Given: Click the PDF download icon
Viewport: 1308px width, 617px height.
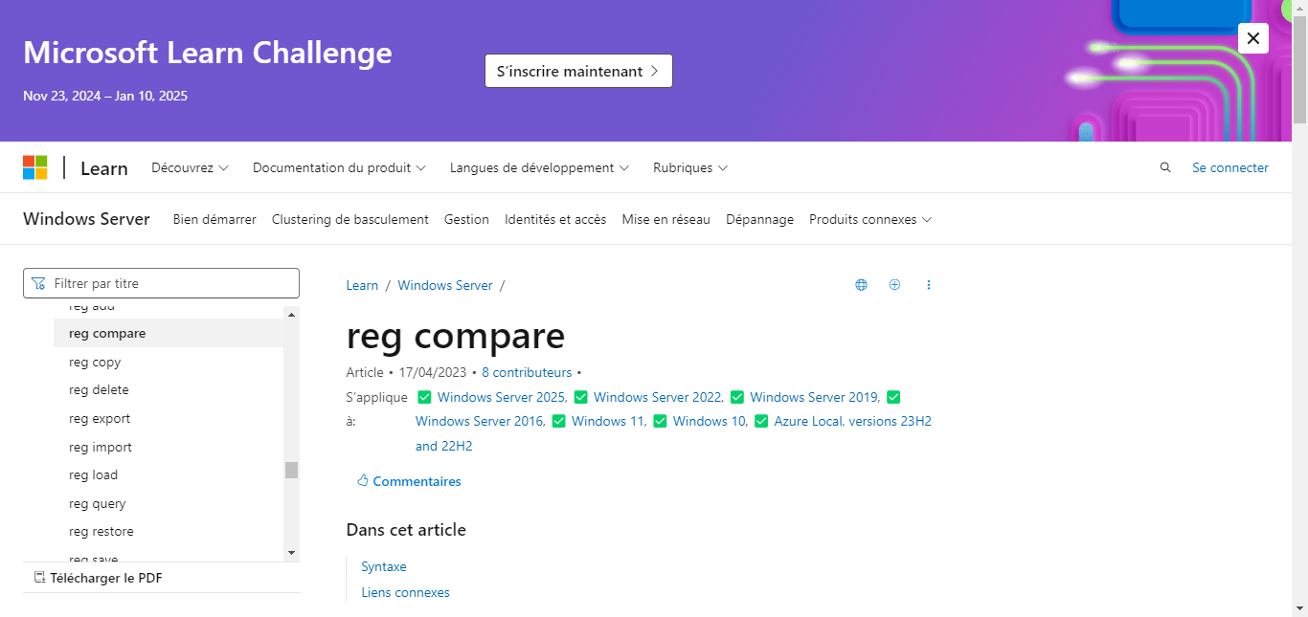Looking at the screenshot, I should (39, 578).
